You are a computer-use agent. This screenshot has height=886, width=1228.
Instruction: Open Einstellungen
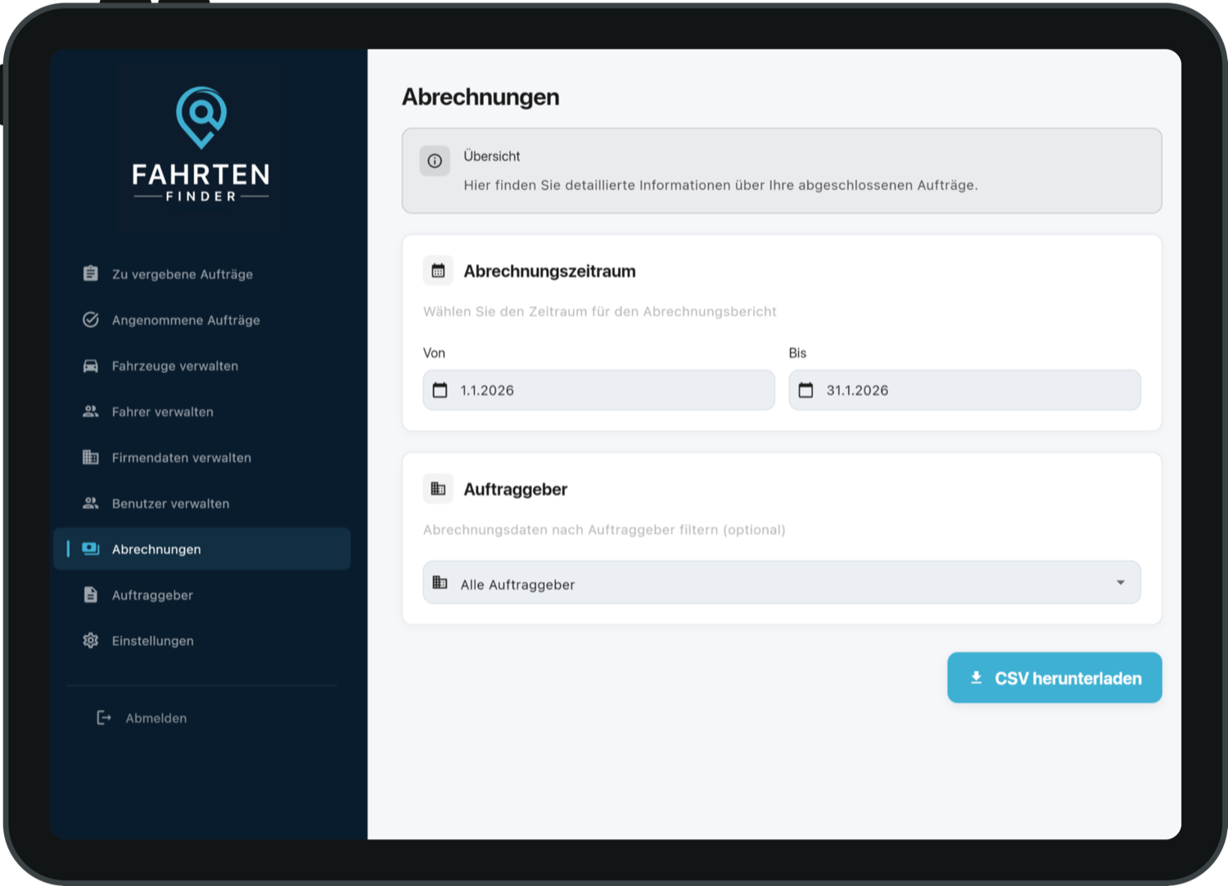[x=202, y=640]
